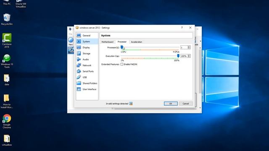
Task: Decrease processor count with down stepper
Action: (x=189, y=48)
